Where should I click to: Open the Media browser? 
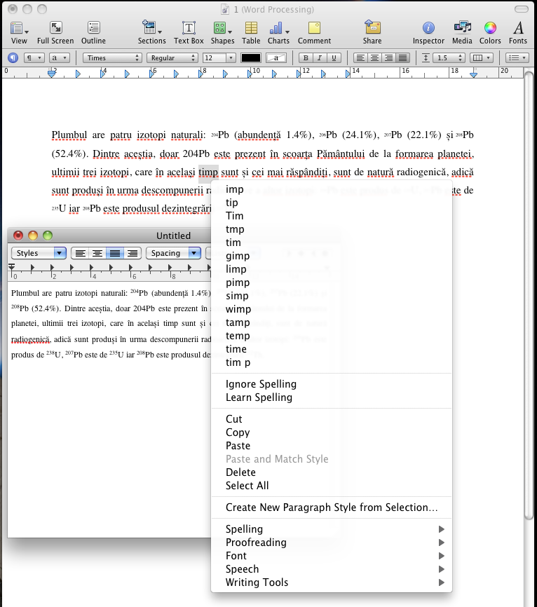461,32
